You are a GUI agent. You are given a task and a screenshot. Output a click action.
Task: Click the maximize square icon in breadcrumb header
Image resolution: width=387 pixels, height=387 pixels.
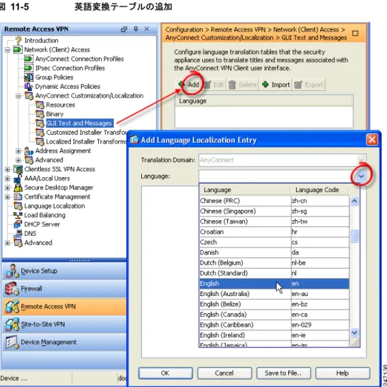click(355, 33)
